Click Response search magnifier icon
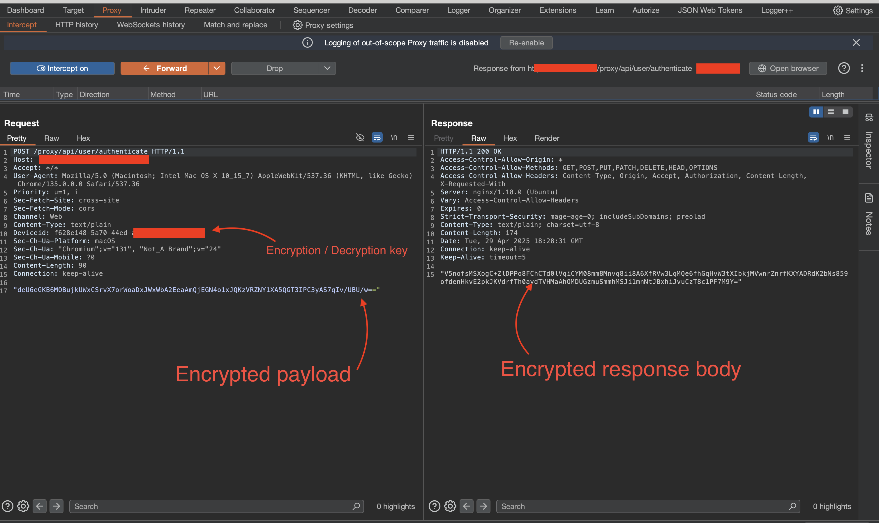This screenshot has height=523, width=879. 792,506
